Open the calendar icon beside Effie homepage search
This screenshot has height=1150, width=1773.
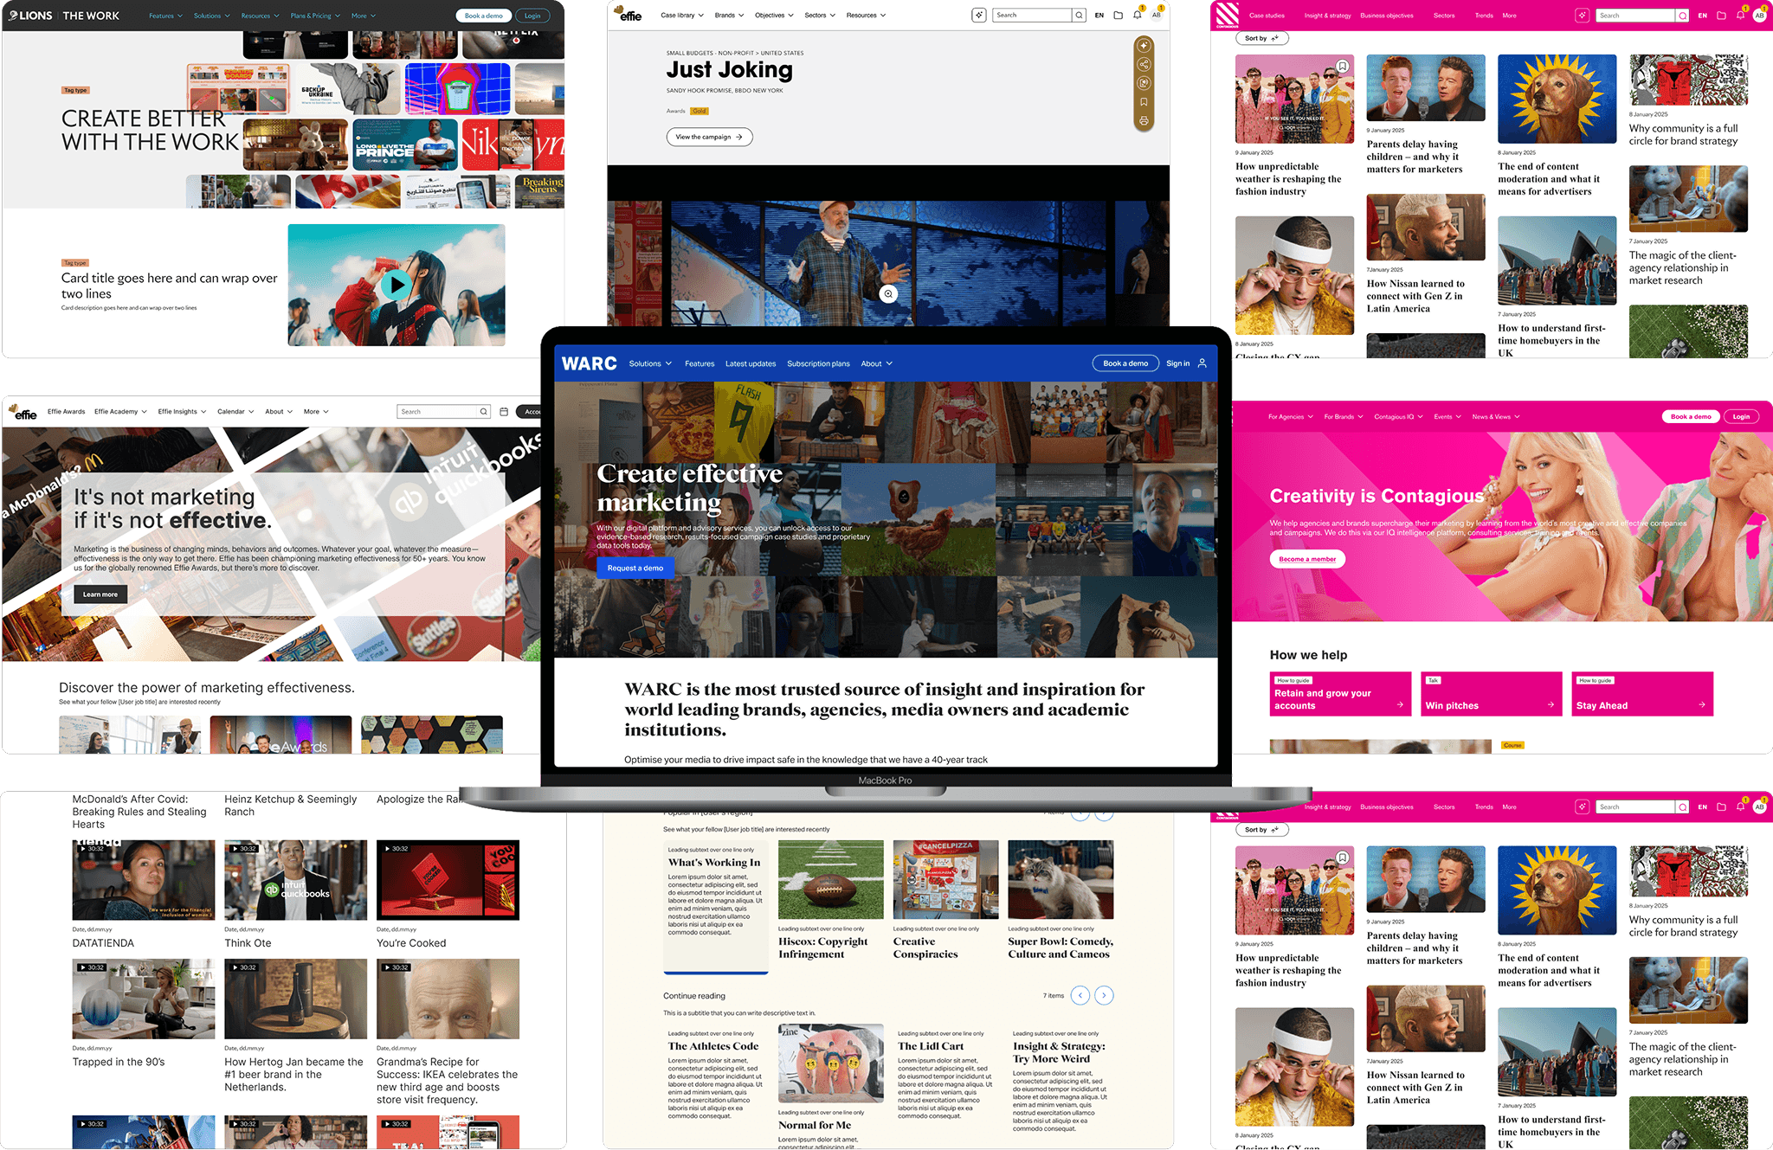coord(504,412)
